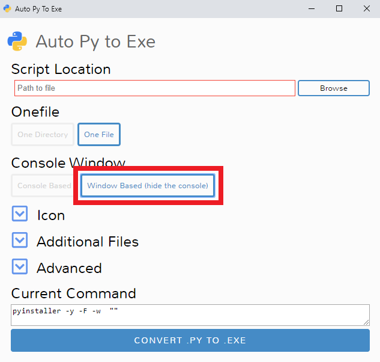380x362 pixels.
Task: Click the Advanced section label
Action: pos(69,268)
